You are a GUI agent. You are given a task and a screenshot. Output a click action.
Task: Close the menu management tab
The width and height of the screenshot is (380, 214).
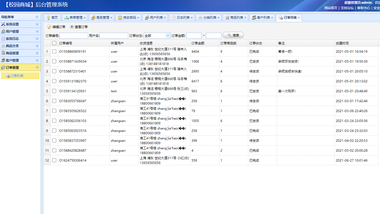[85, 18]
